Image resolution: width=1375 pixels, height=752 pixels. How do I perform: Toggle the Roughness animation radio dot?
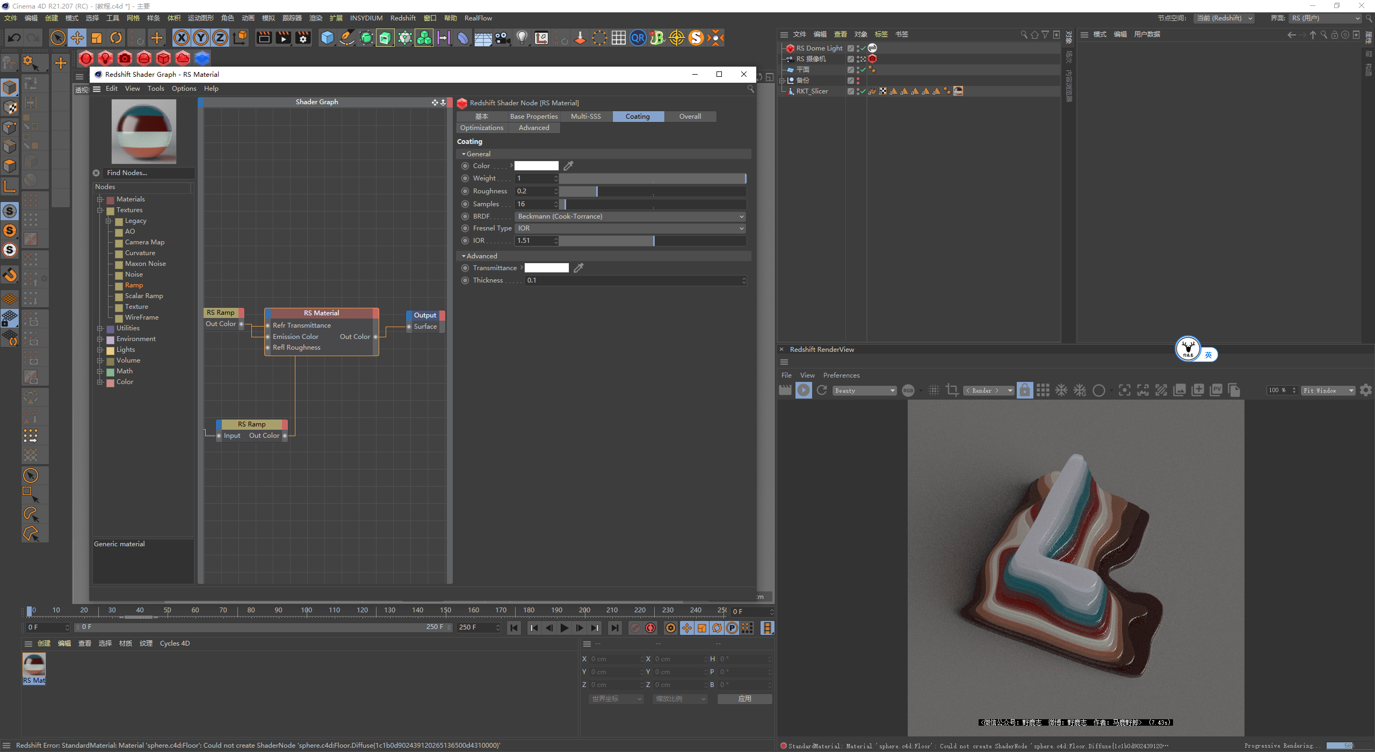coord(465,191)
